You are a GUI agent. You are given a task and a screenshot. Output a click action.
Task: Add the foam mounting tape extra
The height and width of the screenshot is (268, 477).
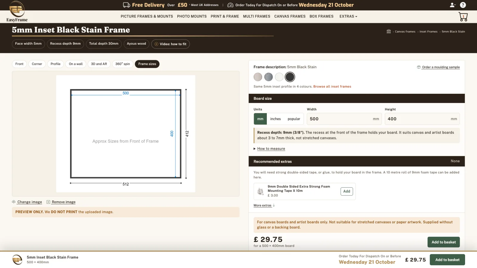tap(347, 191)
